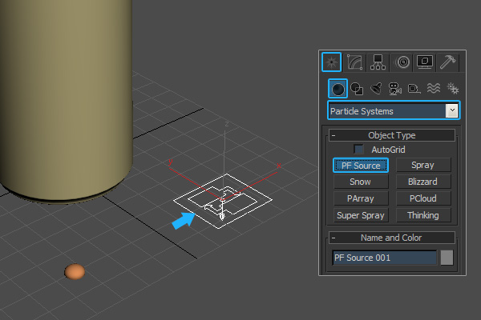This screenshot has width=481, height=320.
Task: Switch to the Modify panel tab
Action: (355, 62)
